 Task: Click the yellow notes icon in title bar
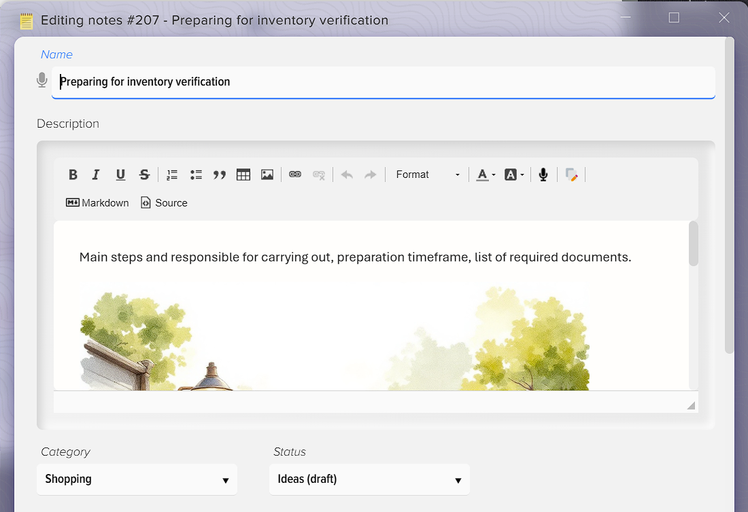(x=27, y=21)
